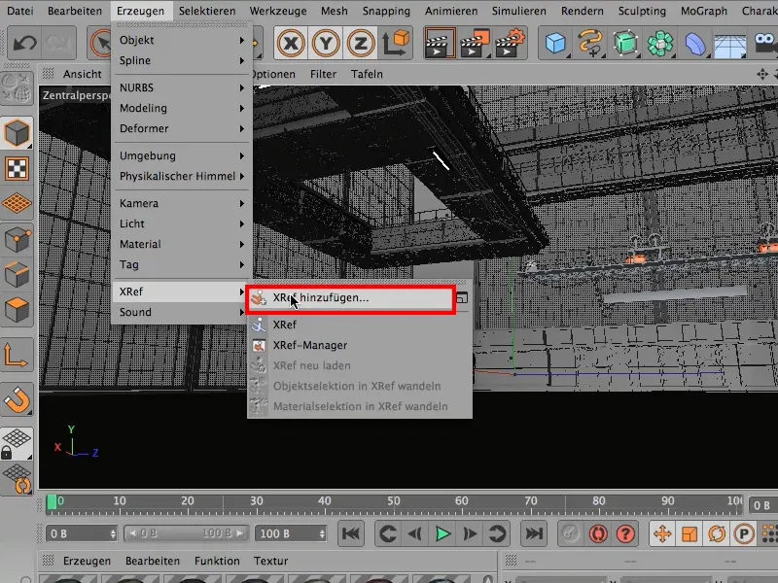Screen dimensions: 778x583
Task: Expand the Sound submenu
Action: click(x=182, y=312)
